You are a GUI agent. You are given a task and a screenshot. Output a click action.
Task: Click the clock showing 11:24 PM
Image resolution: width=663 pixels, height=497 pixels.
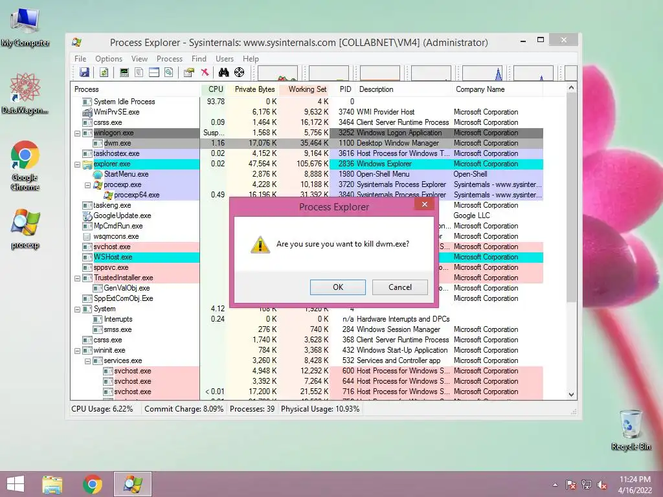(x=635, y=480)
